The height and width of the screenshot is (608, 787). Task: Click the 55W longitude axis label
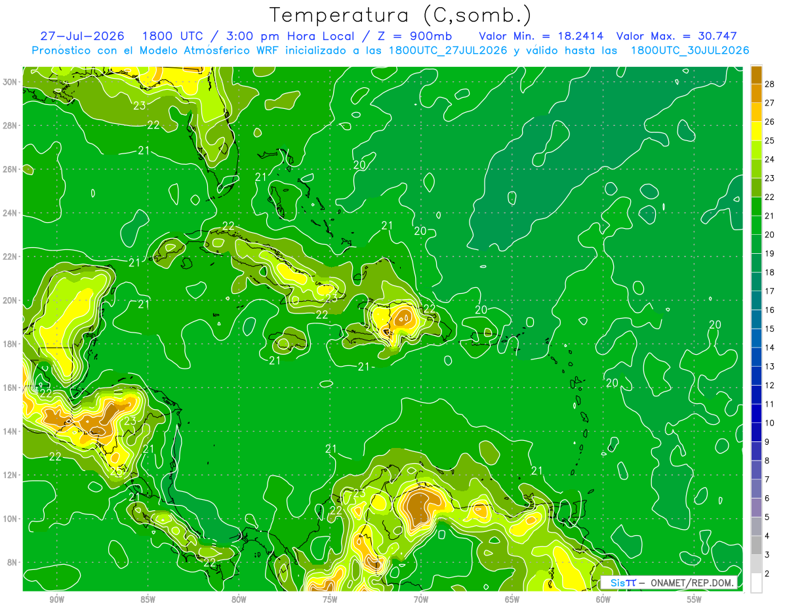click(x=695, y=599)
